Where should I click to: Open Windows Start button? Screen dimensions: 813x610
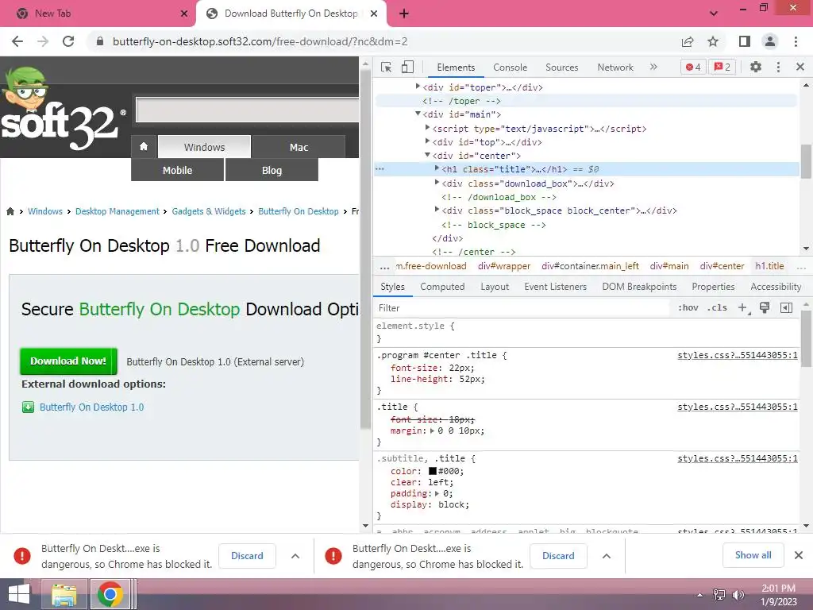(19, 594)
